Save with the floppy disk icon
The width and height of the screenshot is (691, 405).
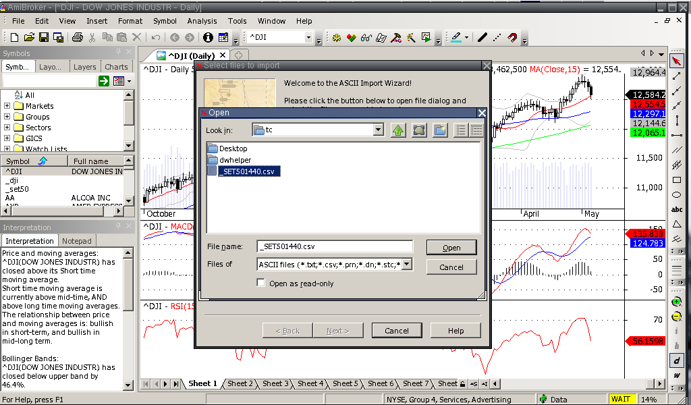pyautogui.click(x=44, y=37)
